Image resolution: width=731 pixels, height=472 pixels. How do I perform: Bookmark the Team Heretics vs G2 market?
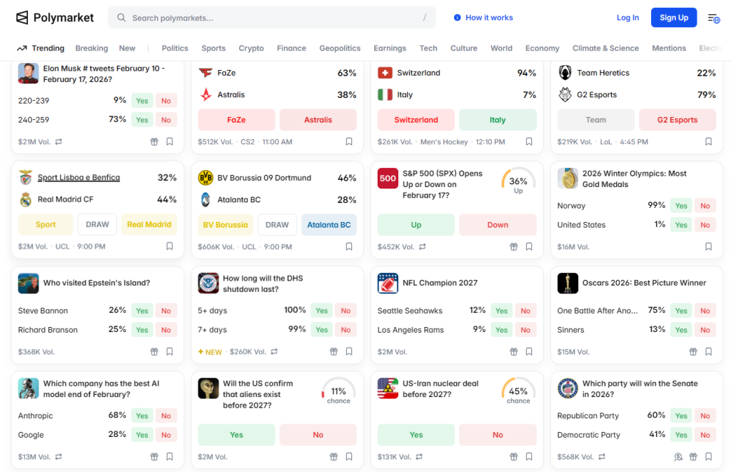[x=709, y=141]
